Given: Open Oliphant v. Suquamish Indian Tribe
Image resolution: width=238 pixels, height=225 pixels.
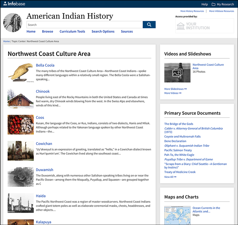Looking at the screenshot, I should [x=187, y=146].
